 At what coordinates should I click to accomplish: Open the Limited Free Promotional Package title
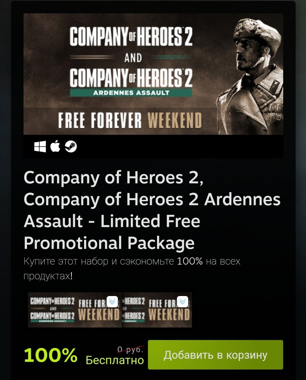point(152,210)
